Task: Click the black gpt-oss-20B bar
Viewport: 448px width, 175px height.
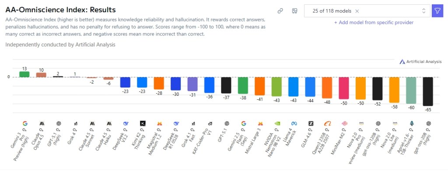Action: (428, 91)
